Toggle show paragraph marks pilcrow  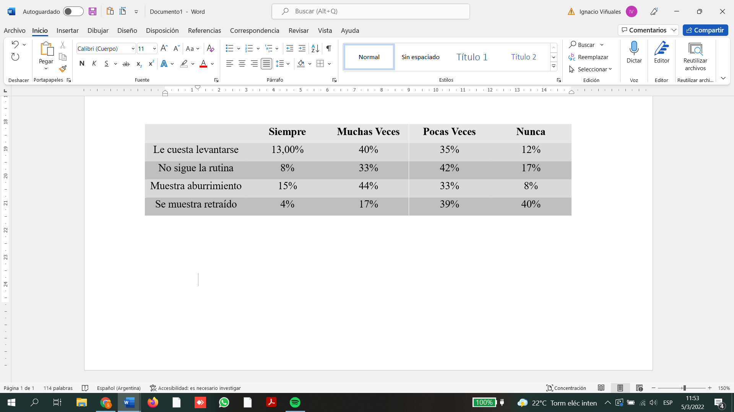pos(329,48)
